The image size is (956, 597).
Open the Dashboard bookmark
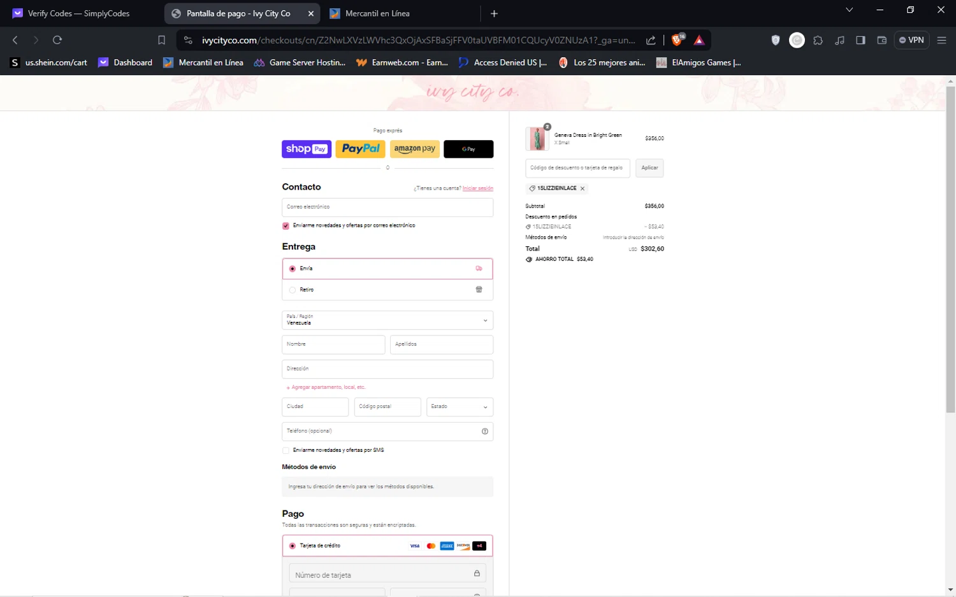click(126, 62)
